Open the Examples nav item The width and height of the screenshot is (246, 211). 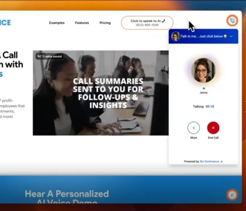click(57, 23)
